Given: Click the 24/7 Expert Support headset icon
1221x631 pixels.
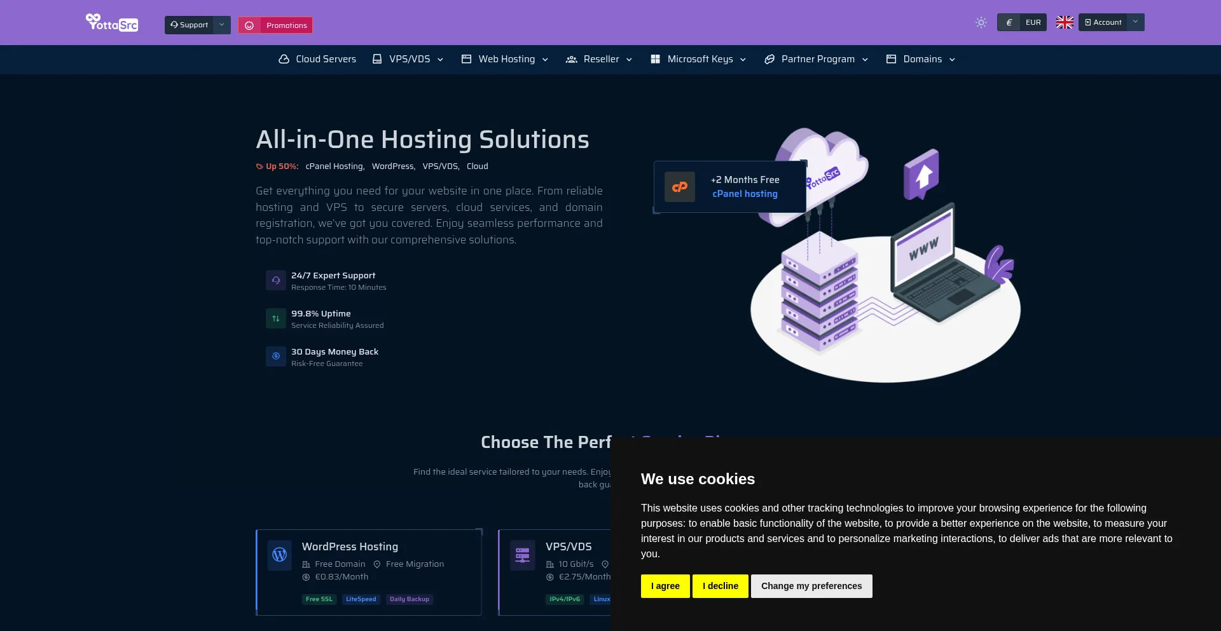Looking at the screenshot, I should point(276,280).
